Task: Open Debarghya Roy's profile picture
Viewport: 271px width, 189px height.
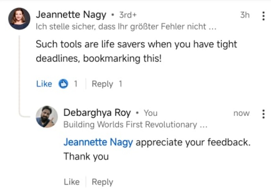Action: coord(47,117)
